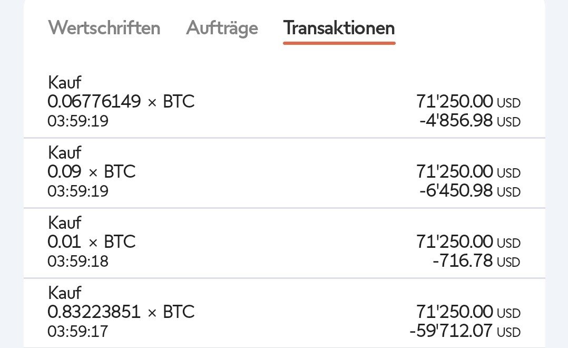Click the -59'712.07 USD amount
Viewport: 568px width, 348px height.
(464, 332)
